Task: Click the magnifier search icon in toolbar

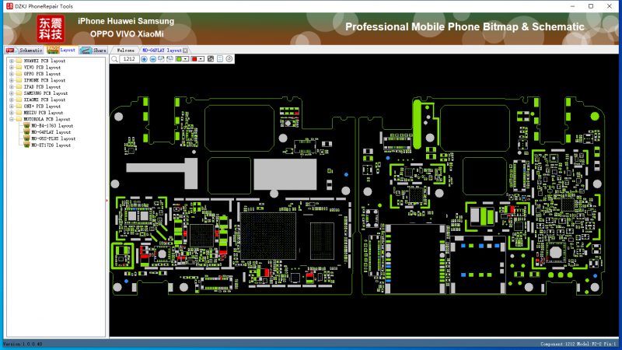Action: 115,59
